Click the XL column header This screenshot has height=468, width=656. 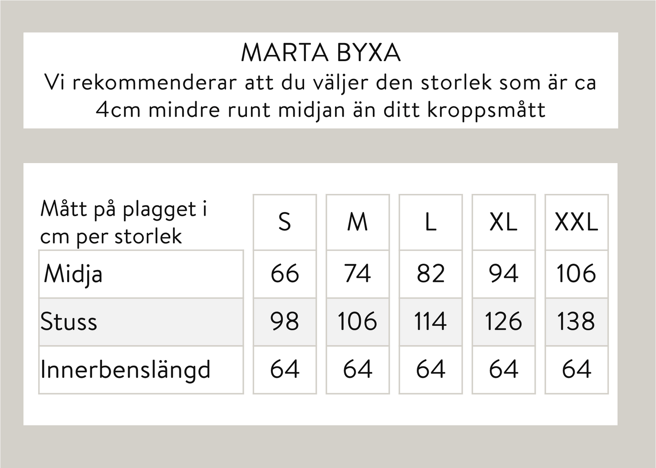tap(503, 222)
